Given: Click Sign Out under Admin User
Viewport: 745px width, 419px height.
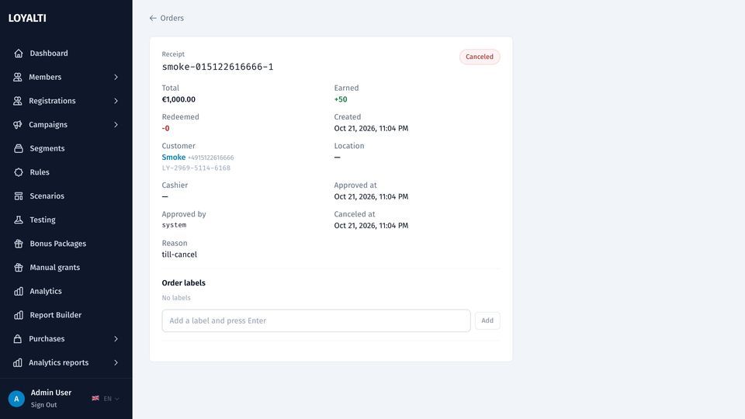Looking at the screenshot, I should click(x=43, y=405).
